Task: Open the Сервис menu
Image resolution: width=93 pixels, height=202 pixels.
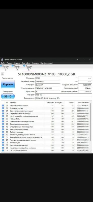Action: [17, 63]
